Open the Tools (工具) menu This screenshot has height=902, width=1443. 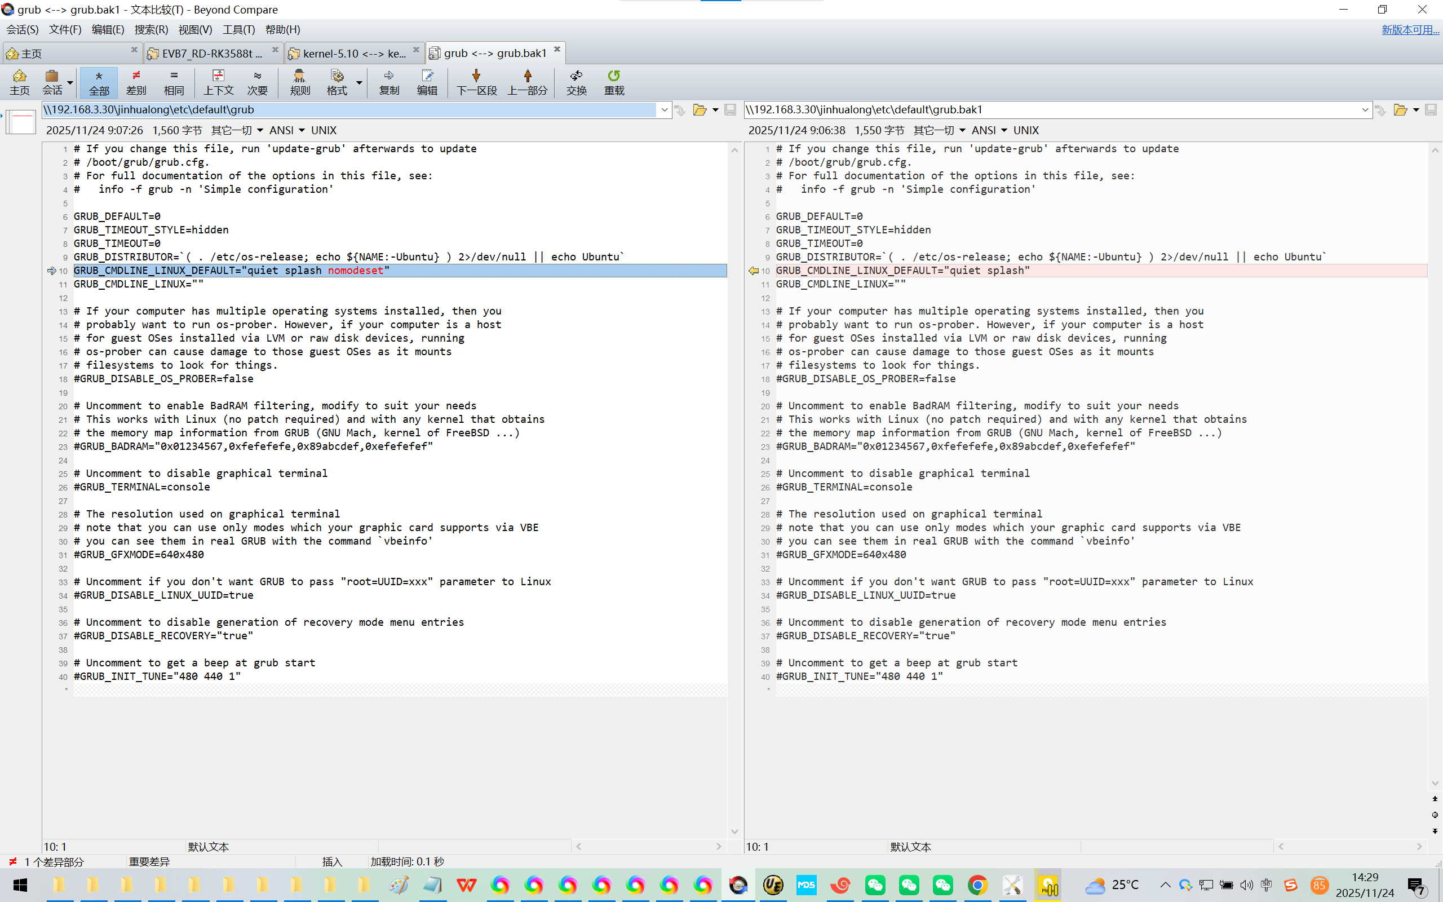[x=238, y=29]
